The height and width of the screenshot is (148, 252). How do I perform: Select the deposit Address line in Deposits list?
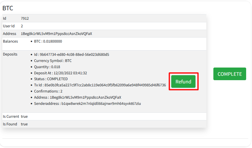pos(78,97)
